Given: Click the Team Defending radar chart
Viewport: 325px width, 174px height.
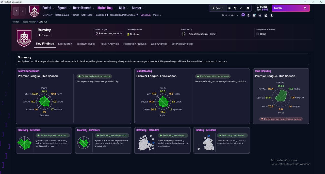Looking at the screenshot, I should coord(281,98).
